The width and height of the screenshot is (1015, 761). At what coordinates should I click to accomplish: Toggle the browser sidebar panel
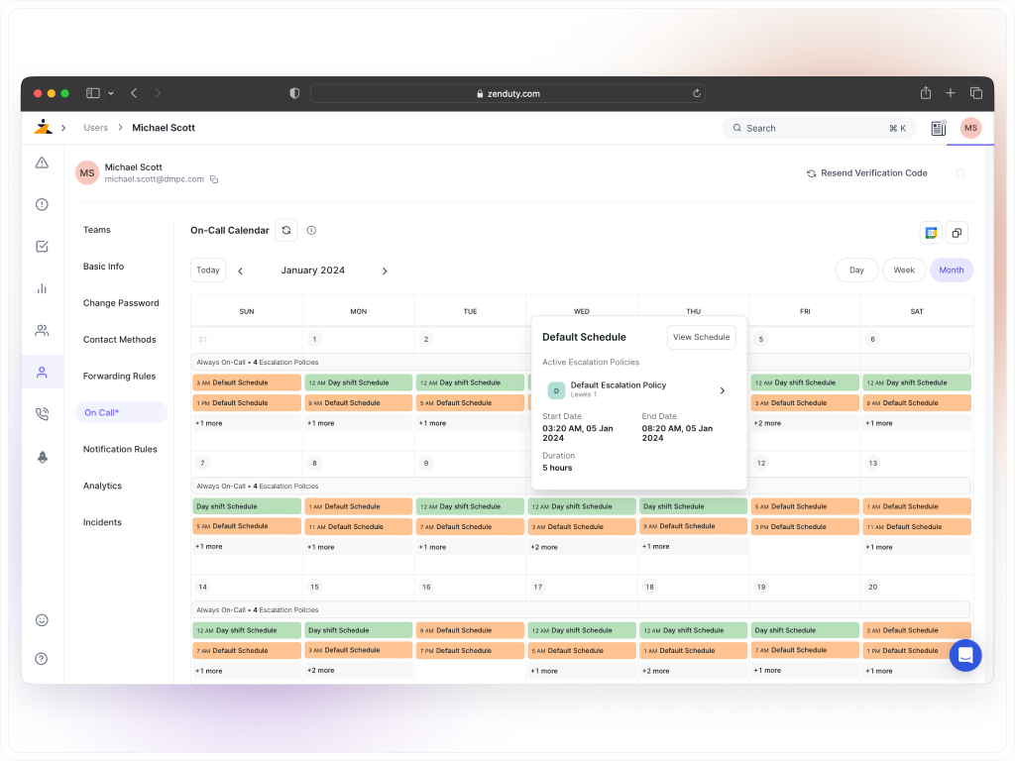tap(93, 93)
